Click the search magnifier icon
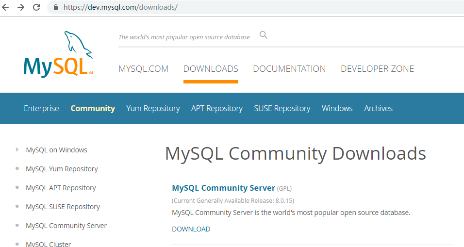This screenshot has height=247, width=464. tap(264, 35)
